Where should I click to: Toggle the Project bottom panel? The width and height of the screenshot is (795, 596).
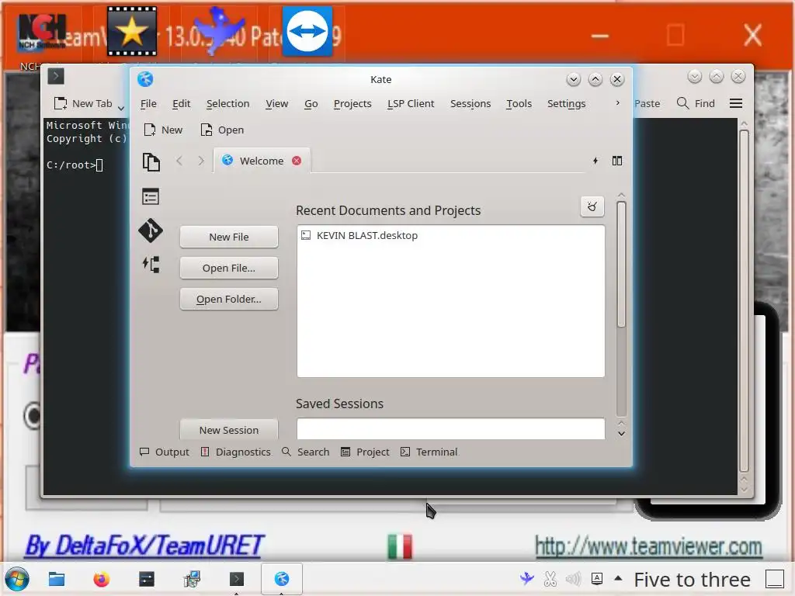click(365, 452)
